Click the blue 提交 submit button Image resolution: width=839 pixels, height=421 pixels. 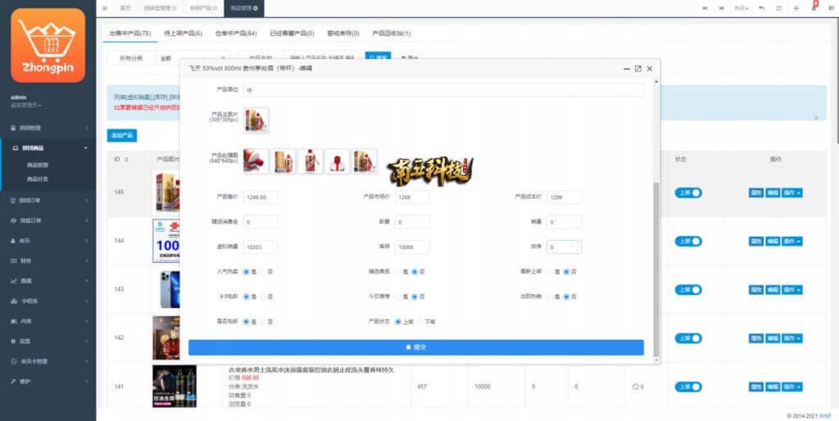[416, 347]
